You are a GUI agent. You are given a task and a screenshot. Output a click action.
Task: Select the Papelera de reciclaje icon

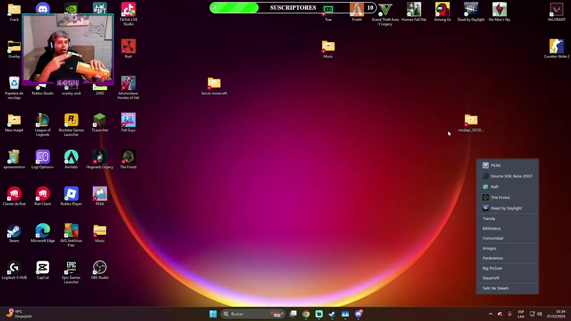[x=14, y=88]
